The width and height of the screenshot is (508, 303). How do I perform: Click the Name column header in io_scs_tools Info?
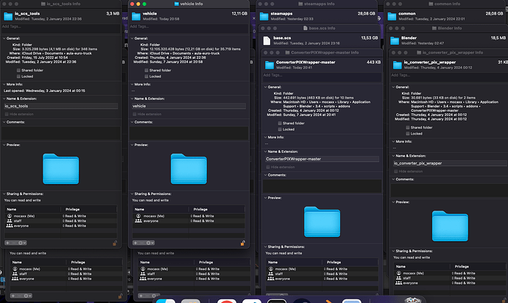[x=11, y=210]
